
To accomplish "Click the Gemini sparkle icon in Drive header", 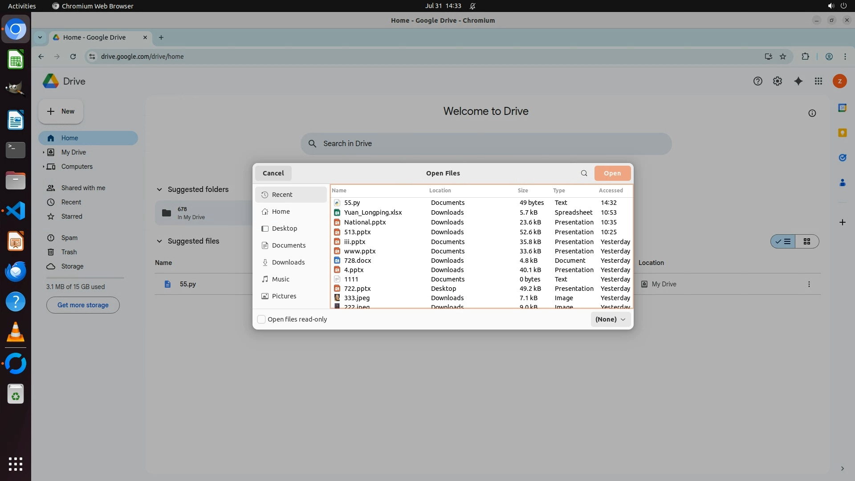I will [x=798, y=81].
